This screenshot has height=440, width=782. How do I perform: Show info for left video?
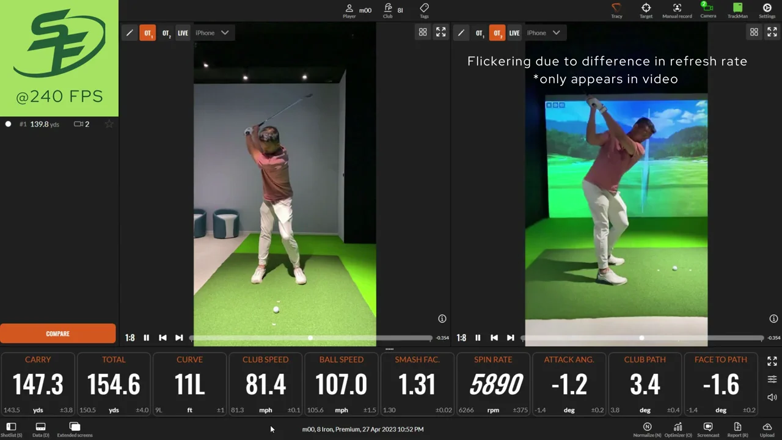click(442, 318)
